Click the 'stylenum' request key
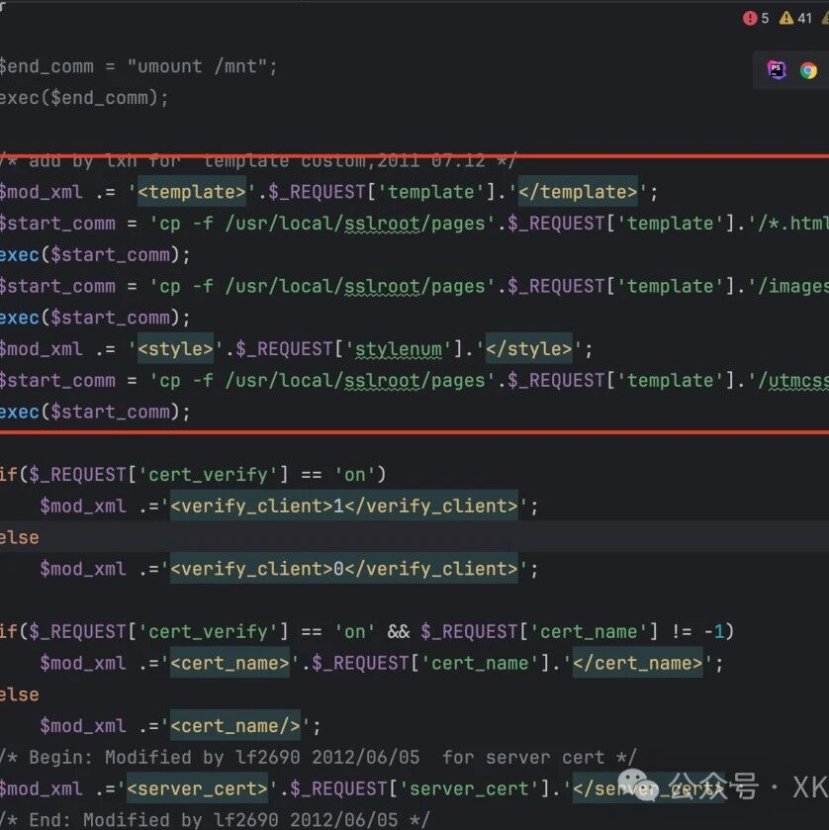 pos(398,349)
